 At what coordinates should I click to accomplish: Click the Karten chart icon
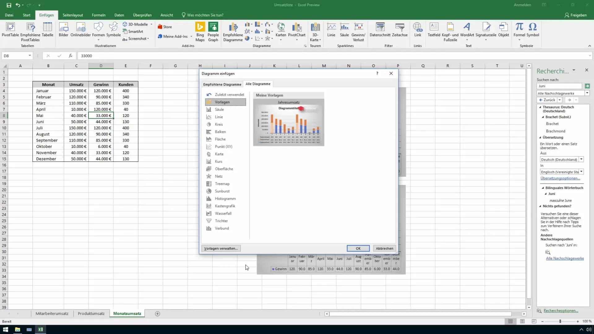[281, 31]
